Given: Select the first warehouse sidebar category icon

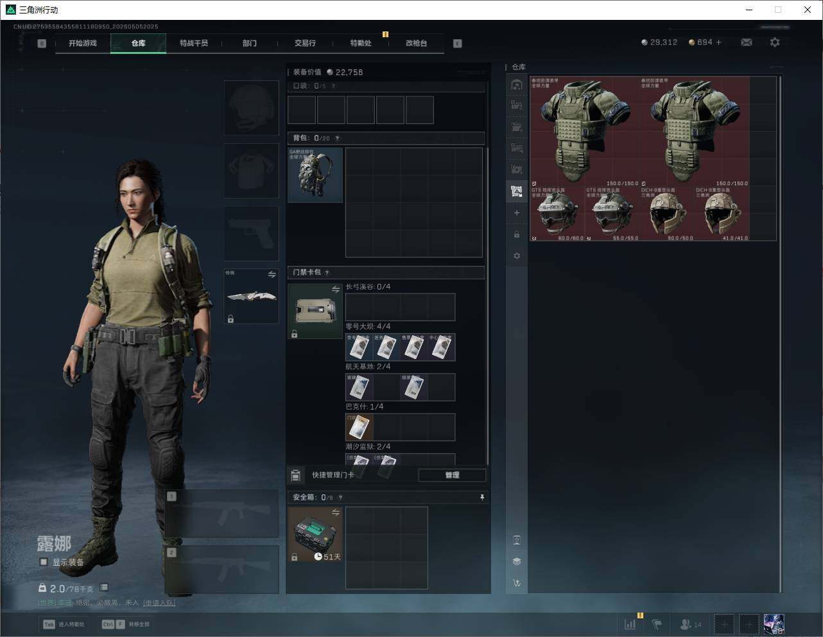Looking at the screenshot, I should pyautogui.click(x=517, y=85).
